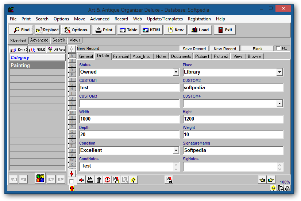301x201 pixels.
Task: Switch to the General tab
Action: 86,56
